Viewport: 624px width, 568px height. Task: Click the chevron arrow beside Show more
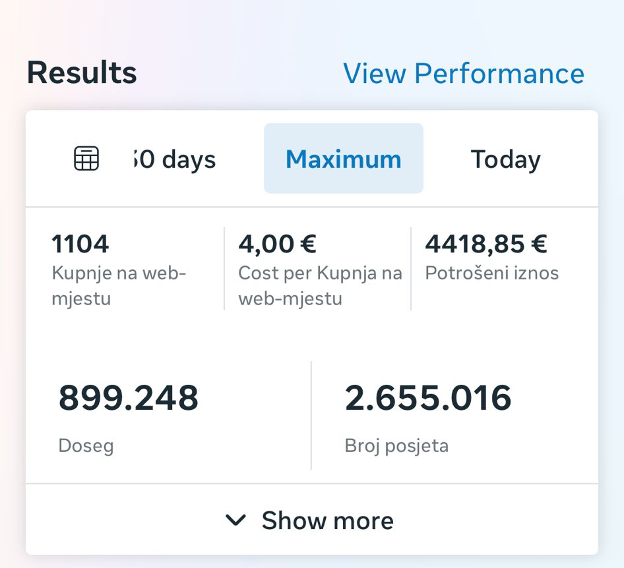(x=235, y=521)
